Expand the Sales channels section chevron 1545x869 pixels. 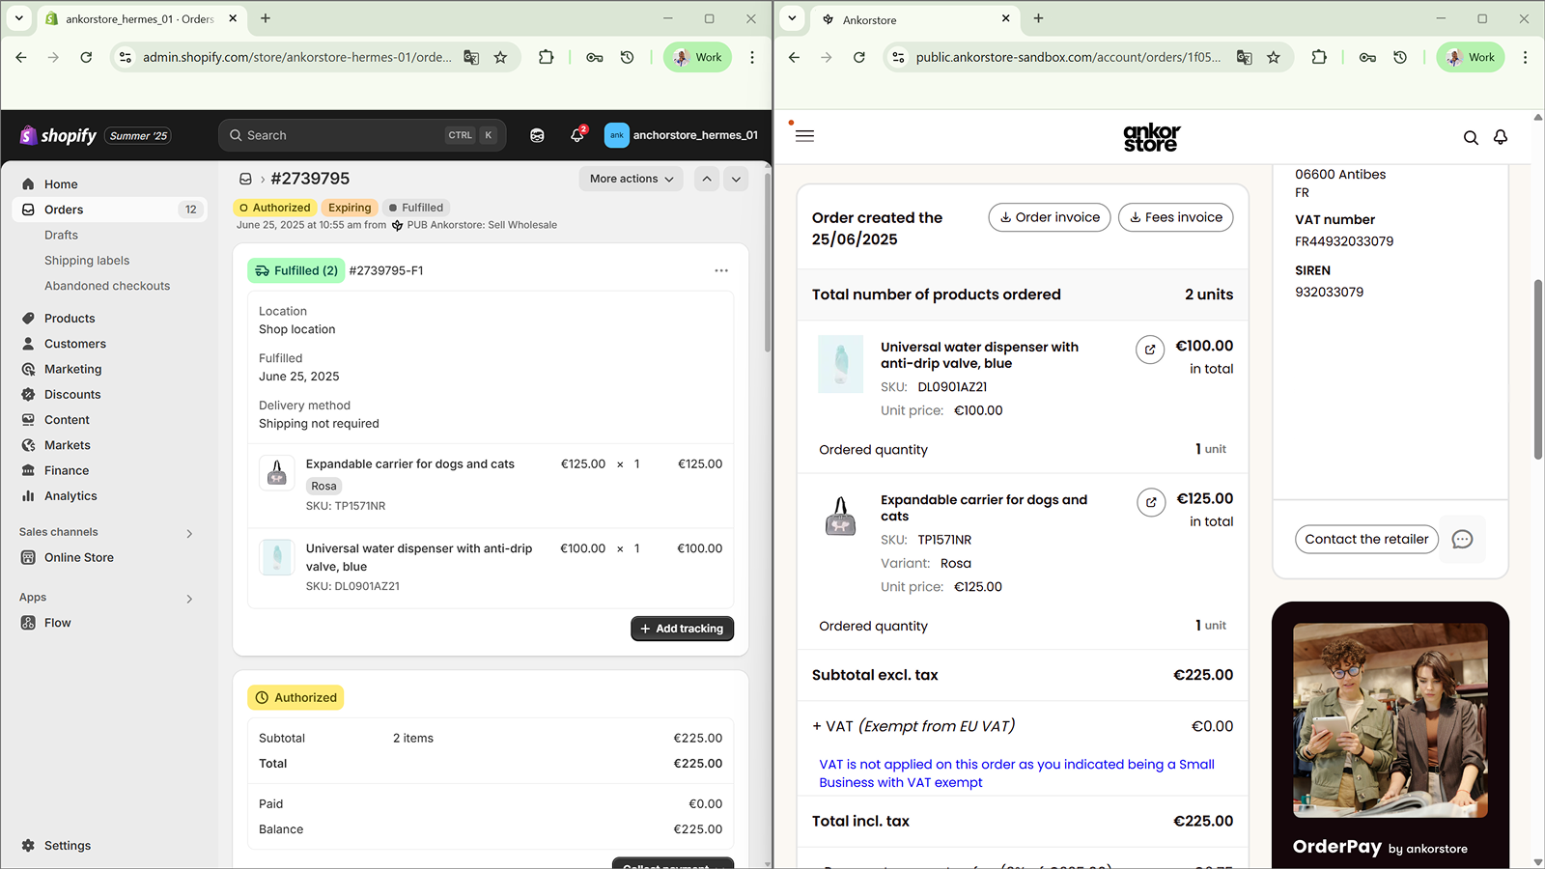click(189, 532)
